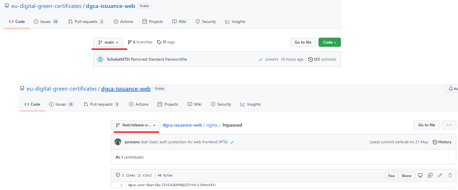458x190 pixels.
Task: Select the Issues tab in the lower header
Action: (61, 104)
